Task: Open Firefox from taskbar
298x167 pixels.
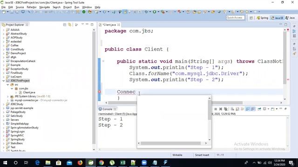Action: pos(80,163)
